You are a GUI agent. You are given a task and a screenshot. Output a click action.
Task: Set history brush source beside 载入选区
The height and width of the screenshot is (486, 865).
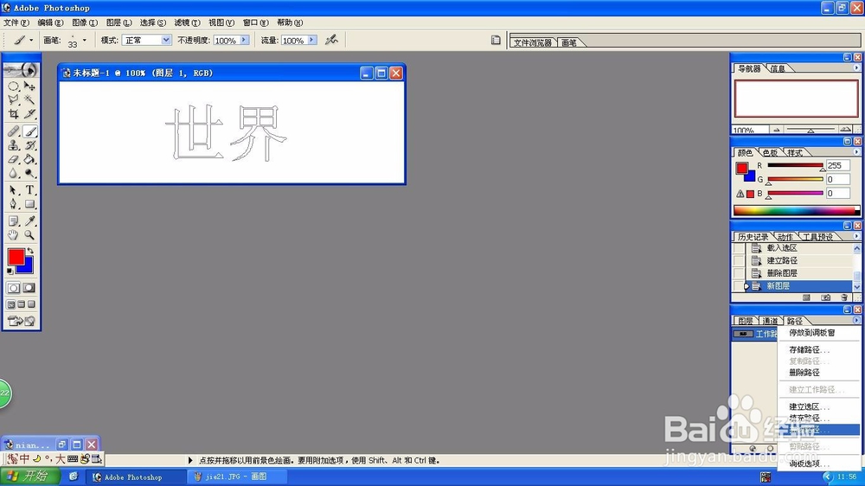coord(739,248)
